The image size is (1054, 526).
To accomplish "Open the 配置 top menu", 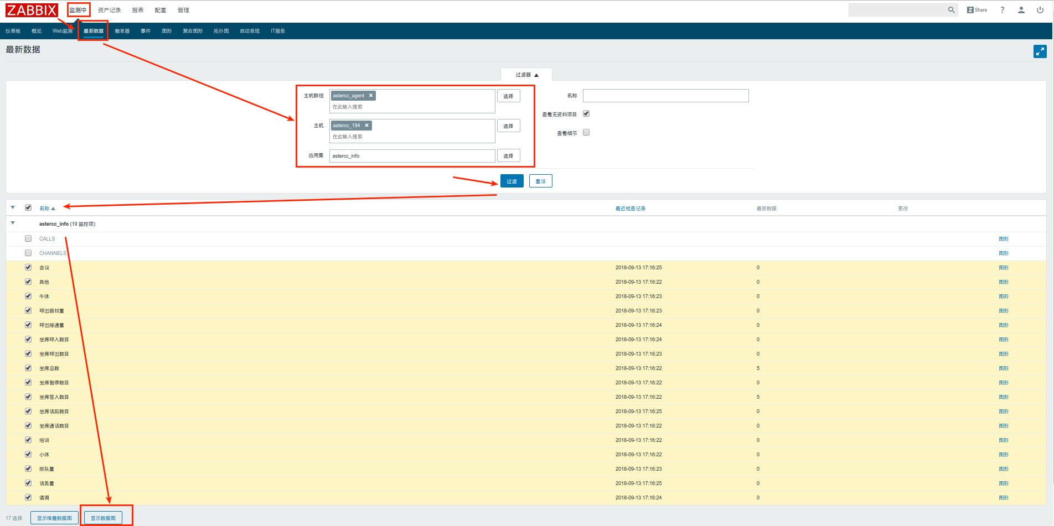I will [x=161, y=10].
